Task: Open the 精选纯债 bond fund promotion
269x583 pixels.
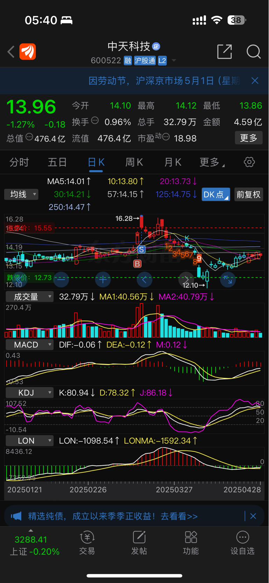Action: (113, 516)
